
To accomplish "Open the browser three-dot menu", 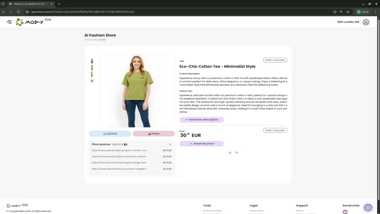I will tap(376, 11).
